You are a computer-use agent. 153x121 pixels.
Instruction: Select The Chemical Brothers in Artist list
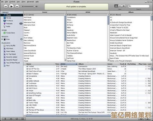pyautogui.click(x=87, y=53)
